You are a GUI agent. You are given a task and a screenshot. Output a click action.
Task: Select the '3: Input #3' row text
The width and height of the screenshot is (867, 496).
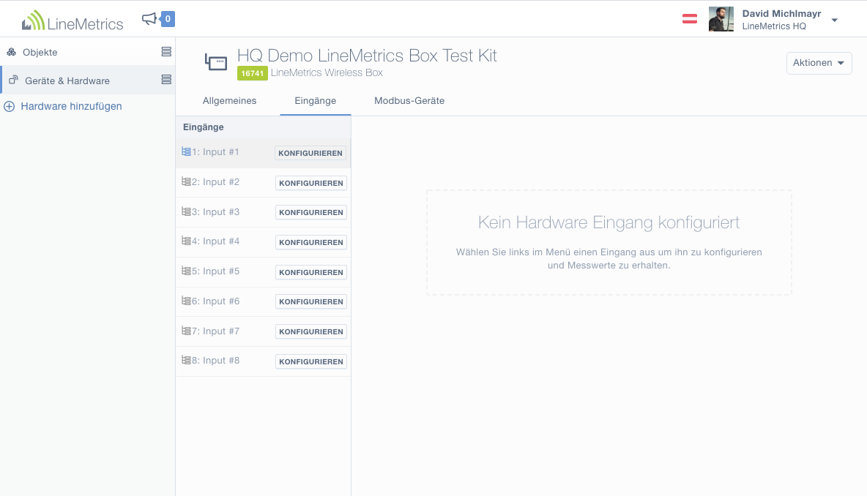tap(215, 211)
